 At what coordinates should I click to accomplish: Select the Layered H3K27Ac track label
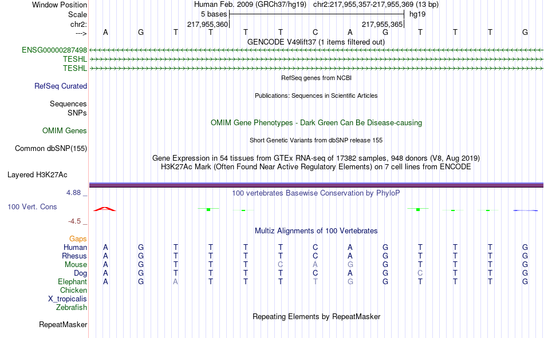click(x=37, y=175)
